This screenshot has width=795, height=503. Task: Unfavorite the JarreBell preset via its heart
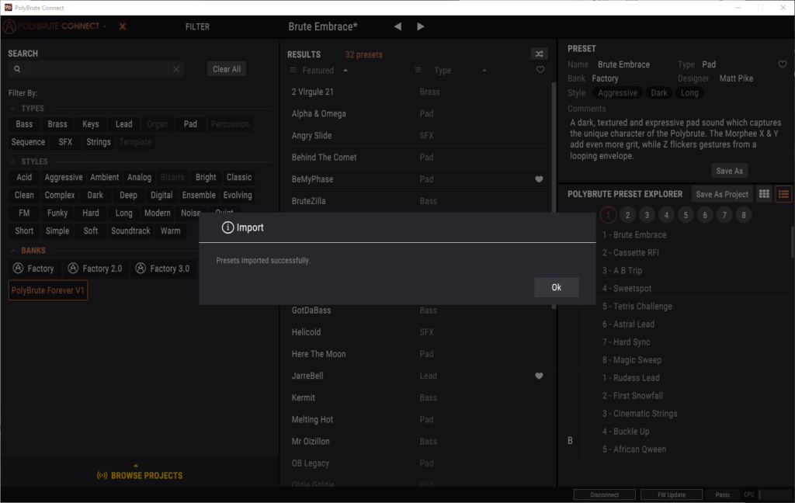tap(540, 376)
